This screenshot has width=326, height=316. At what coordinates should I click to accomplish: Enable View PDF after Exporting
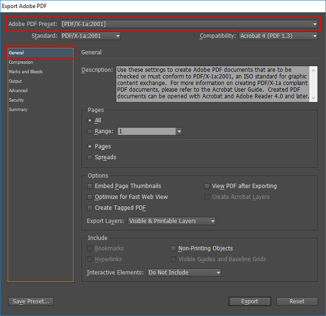click(x=207, y=186)
